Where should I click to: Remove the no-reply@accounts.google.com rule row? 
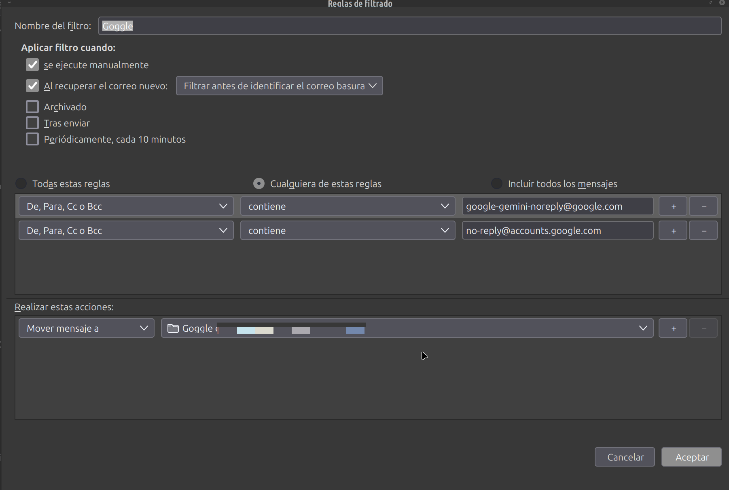[x=703, y=231]
